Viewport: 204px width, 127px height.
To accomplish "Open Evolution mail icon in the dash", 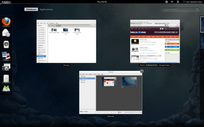I will (6, 33).
